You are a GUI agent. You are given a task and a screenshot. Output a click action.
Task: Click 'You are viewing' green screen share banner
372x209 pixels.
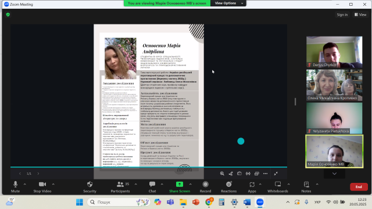tap(167, 3)
